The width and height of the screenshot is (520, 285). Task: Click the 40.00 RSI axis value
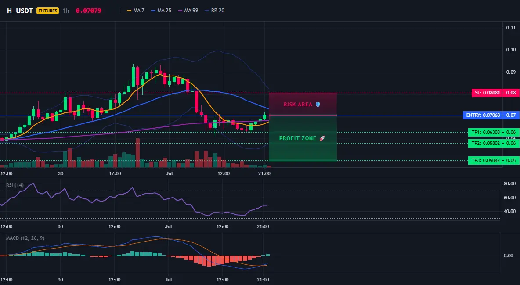[x=509, y=211]
